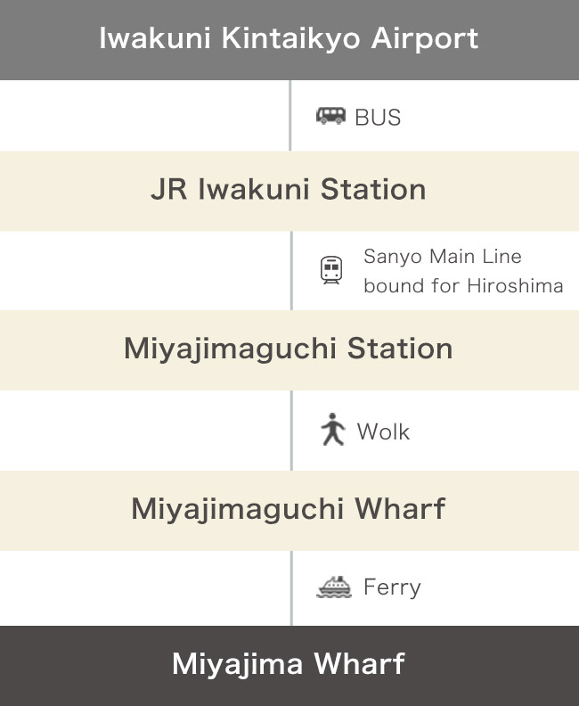Click the connector line beside Wolk

click(291, 431)
